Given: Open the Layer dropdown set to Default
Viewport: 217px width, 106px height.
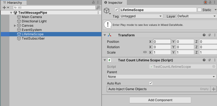Looking at the screenshot, I should point(197,16).
